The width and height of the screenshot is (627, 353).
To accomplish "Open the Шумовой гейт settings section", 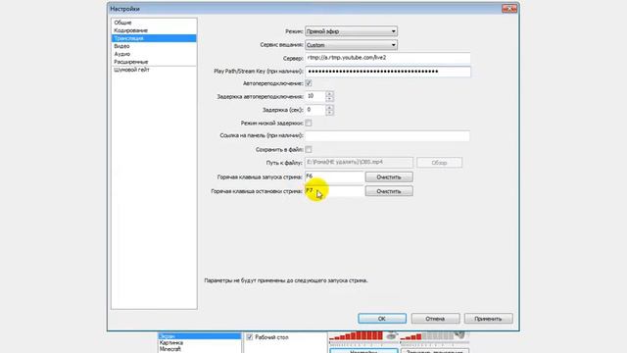I will click(154, 70).
